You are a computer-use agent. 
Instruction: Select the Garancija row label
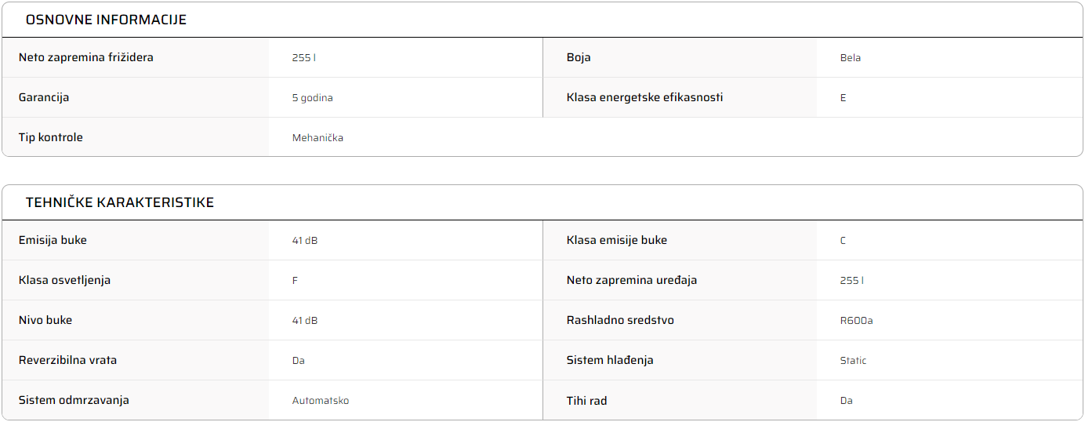pyautogui.click(x=44, y=97)
